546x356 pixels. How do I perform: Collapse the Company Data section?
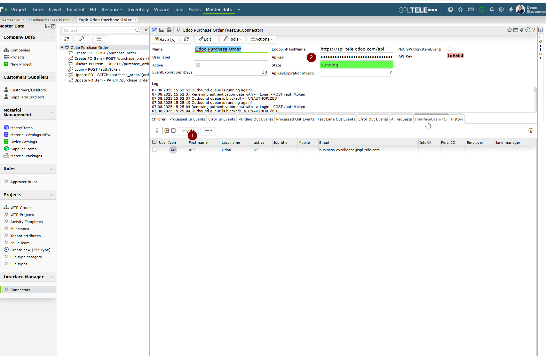[x=52, y=37]
